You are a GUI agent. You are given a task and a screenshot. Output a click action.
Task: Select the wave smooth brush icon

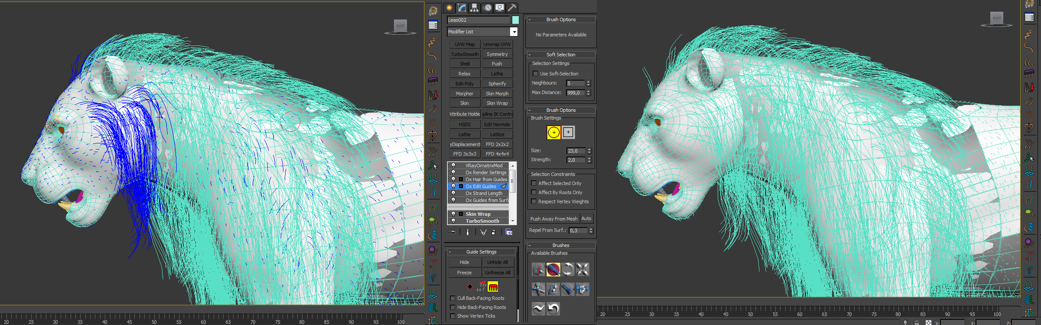pyautogui.click(x=538, y=309)
